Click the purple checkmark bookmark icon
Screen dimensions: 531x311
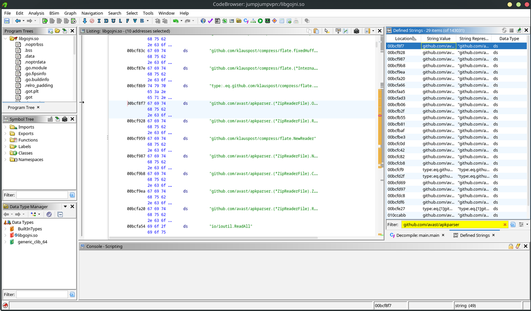click(210, 21)
